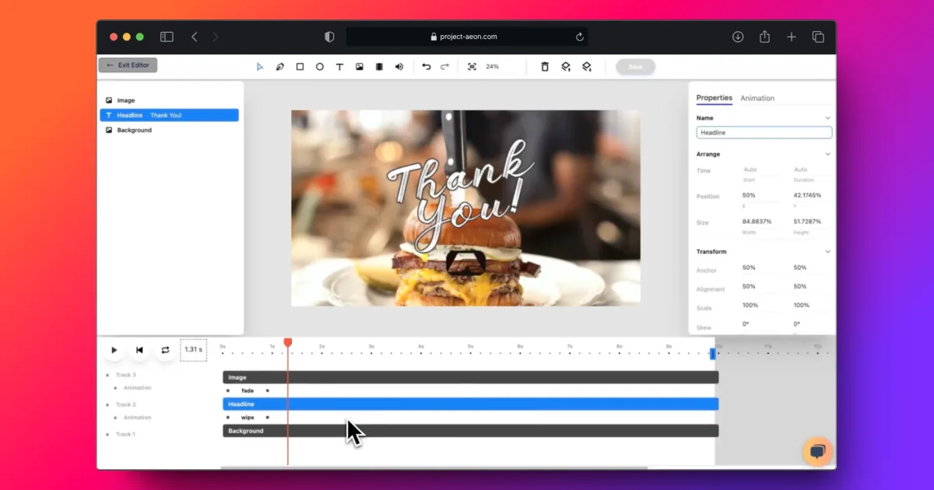Move layer down with layer-down icon
This screenshot has width=934, height=490.
[x=587, y=67]
